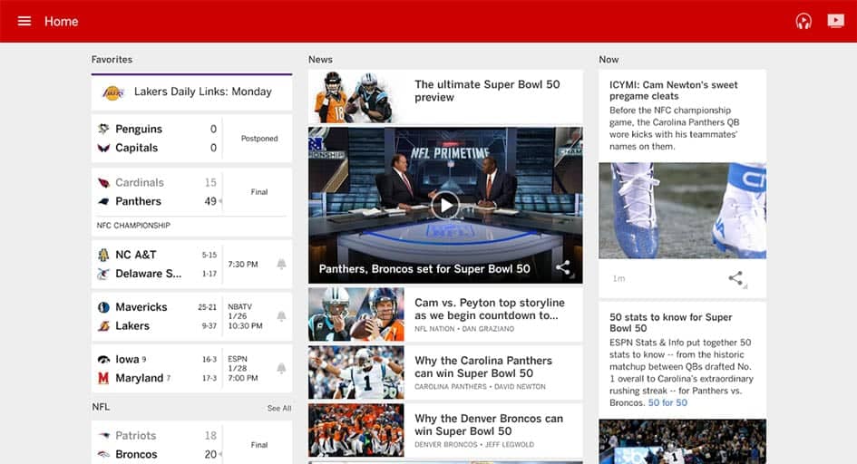This screenshot has width=857, height=464.
Task: Click the 7:30 PM game time
Action: point(243,265)
